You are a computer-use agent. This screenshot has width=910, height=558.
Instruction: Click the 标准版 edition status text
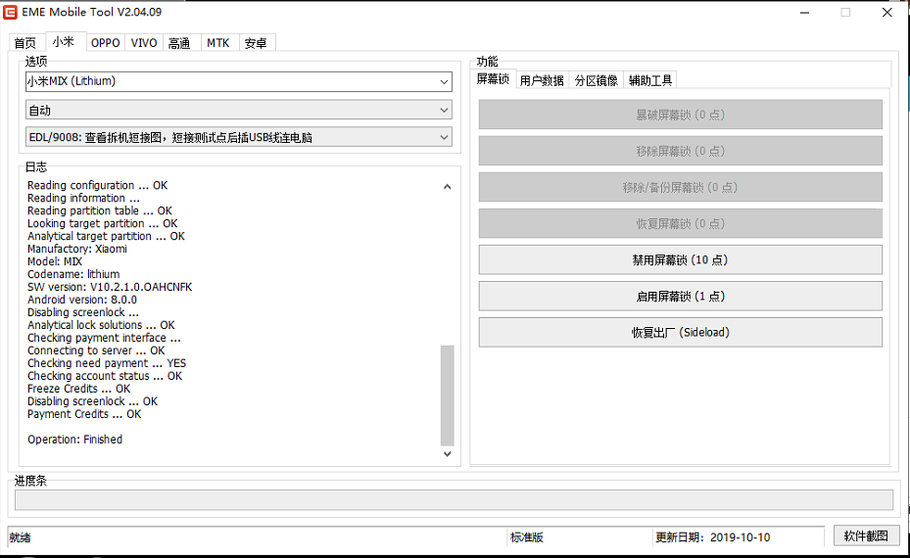[x=527, y=537]
